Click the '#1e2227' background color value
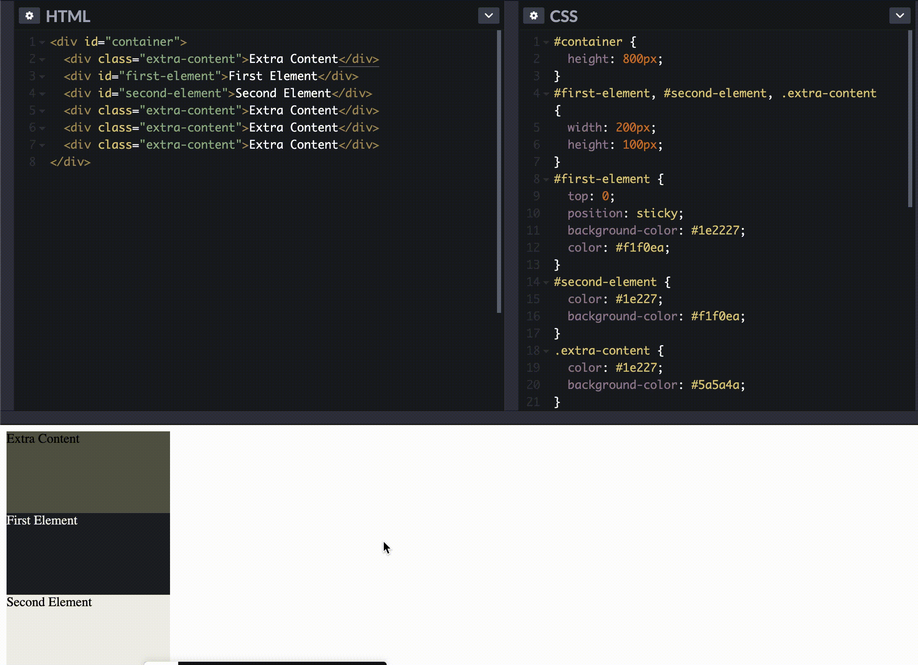 [x=715, y=230]
